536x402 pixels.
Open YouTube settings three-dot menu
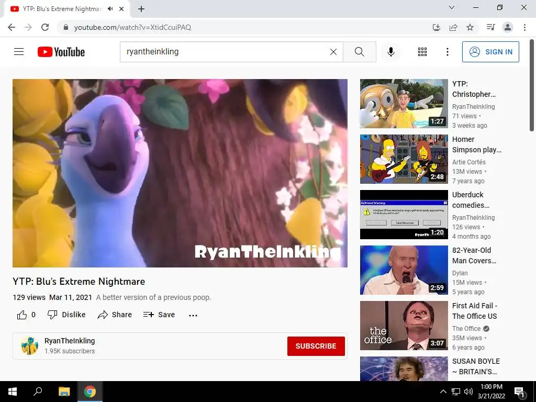pos(447,52)
